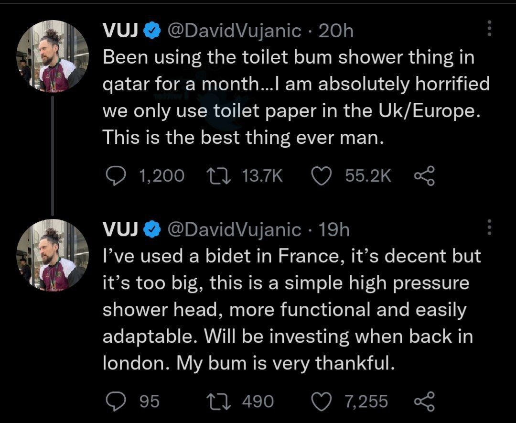The height and width of the screenshot is (423, 516).
Task: Reply to the second tweet about bidets
Action: (115, 401)
